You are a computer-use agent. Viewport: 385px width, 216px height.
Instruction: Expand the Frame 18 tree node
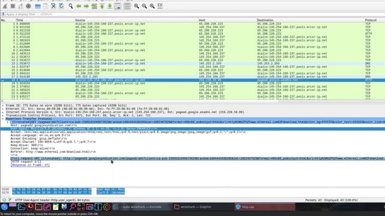coord(3,106)
